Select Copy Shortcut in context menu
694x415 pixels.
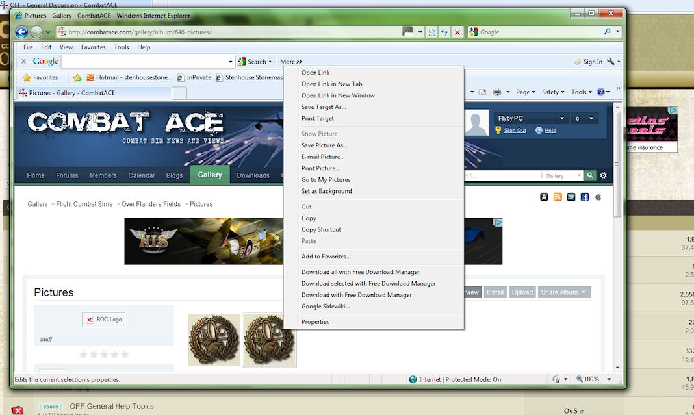tap(321, 230)
